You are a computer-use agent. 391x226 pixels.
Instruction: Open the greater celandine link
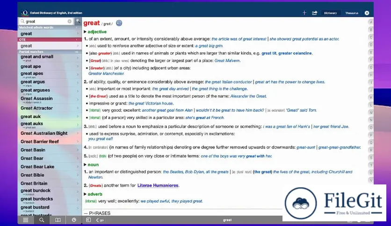point(295,53)
